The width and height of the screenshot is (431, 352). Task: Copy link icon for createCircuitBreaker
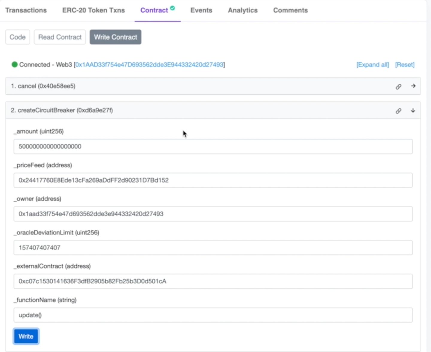click(x=398, y=111)
